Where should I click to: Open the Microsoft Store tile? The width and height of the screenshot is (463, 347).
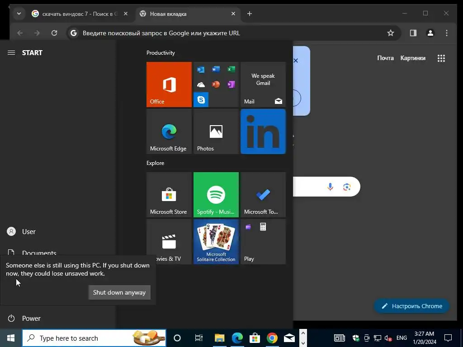tap(169, 195)
